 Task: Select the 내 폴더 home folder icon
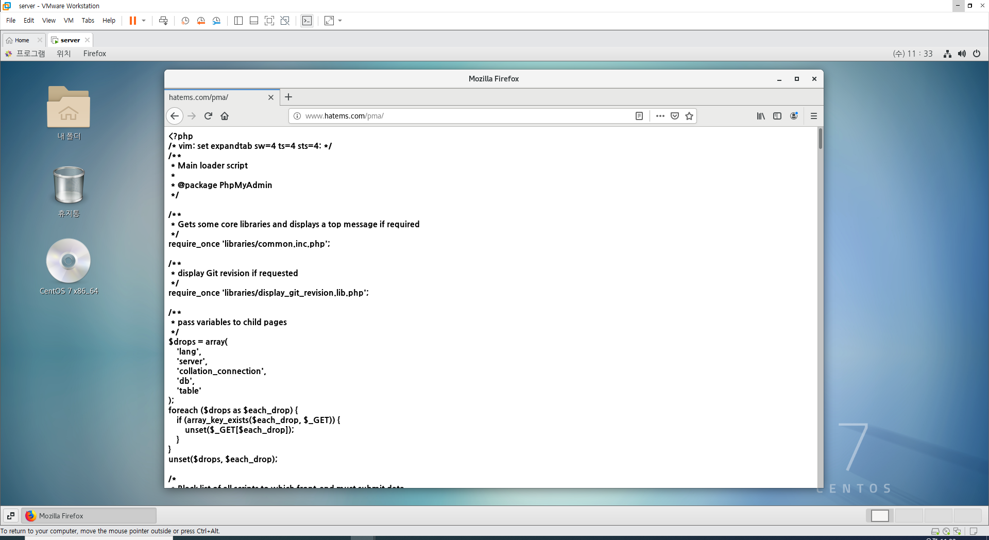click(69, 113)
